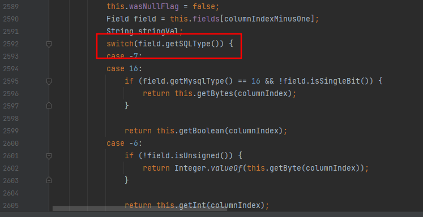Image resolution: width=423 pixels, height=217 pixels.
Task: Click the wasNullFlag field name
Action: click(154, 6)
